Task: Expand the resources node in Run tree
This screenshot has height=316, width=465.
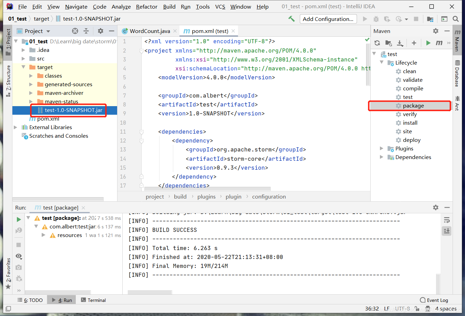Action: pyautogui.click(x=44, y=235)
